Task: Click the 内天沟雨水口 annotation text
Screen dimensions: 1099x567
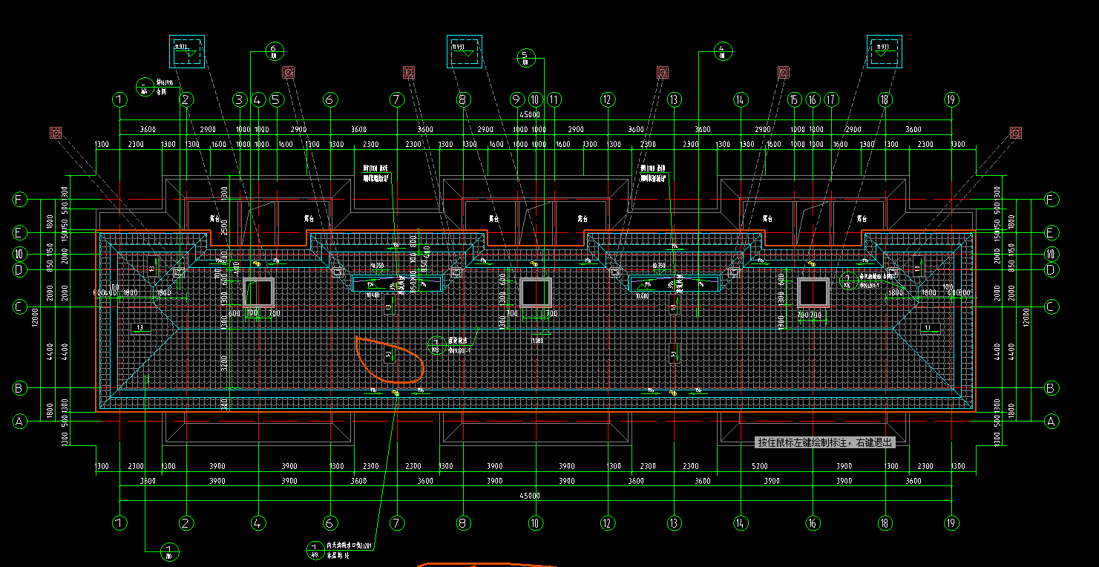Action: point(350,545)
